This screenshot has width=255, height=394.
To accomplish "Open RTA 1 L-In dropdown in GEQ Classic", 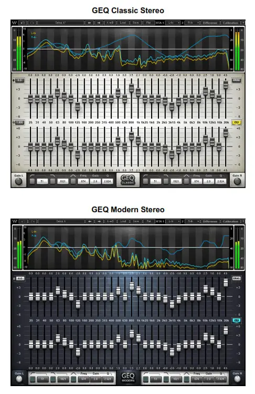I will tap(173, 23).
